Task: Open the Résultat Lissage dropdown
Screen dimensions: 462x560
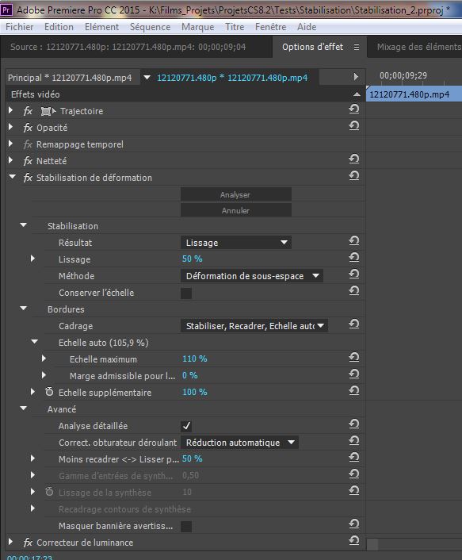Action: pyautogui.click(x=236, y=243)
